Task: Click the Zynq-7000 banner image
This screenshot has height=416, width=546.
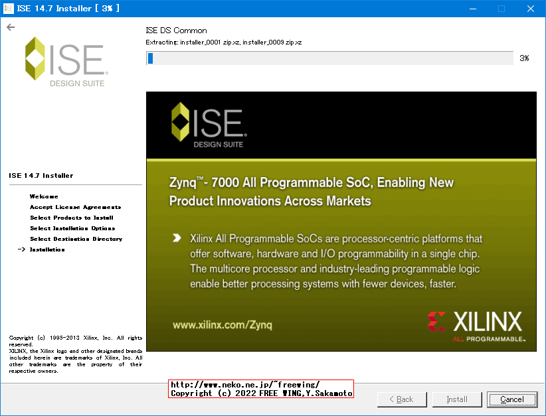Action: [x=340, y=221]
